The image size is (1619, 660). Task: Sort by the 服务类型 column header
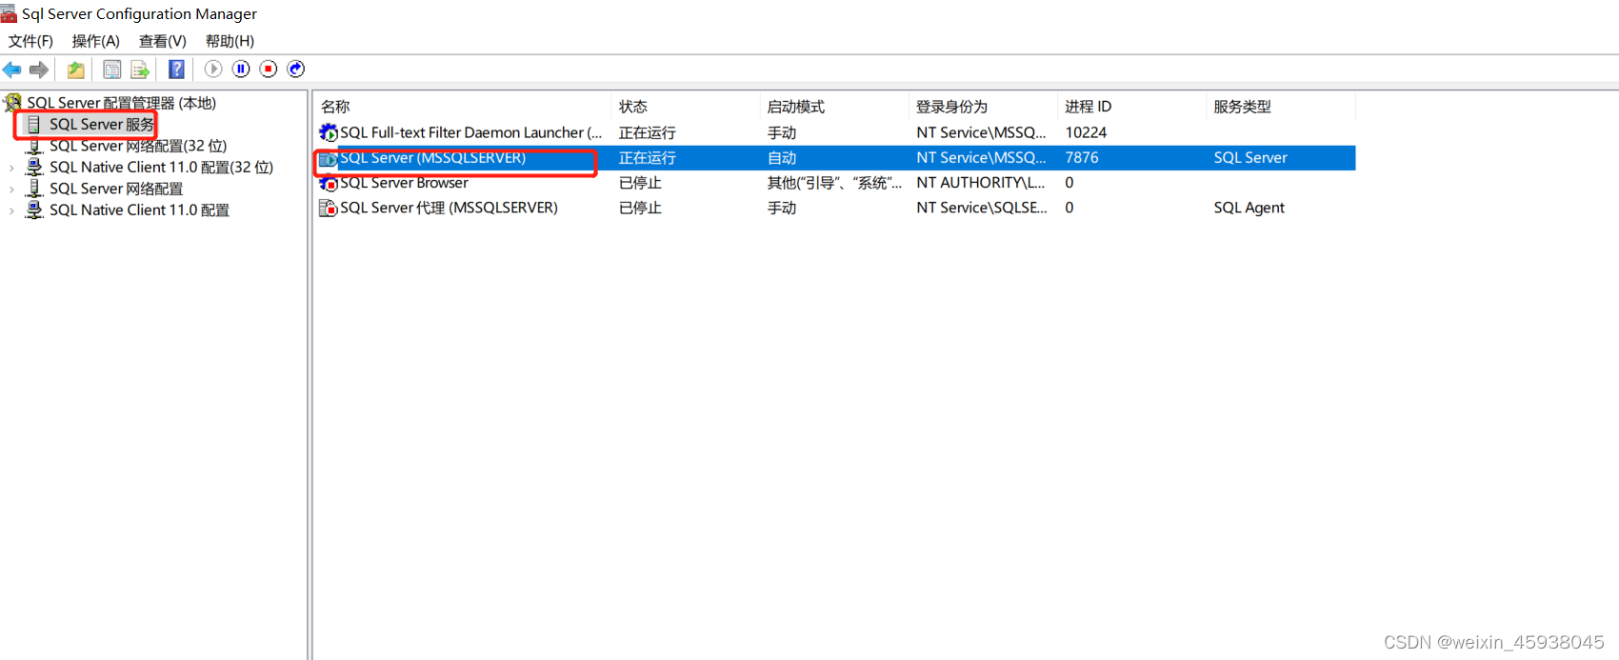click(1280, 107)
